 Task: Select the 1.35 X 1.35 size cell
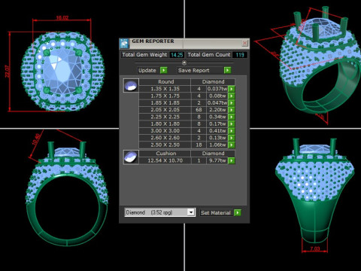(x=165, y=89)
